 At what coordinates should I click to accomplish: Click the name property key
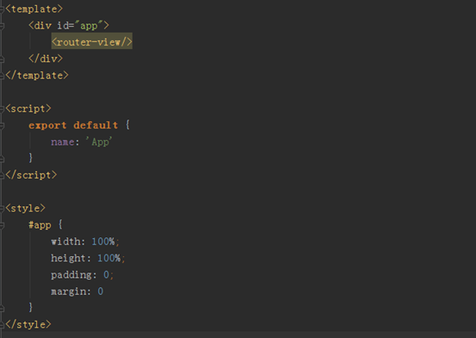click(63, 142)
